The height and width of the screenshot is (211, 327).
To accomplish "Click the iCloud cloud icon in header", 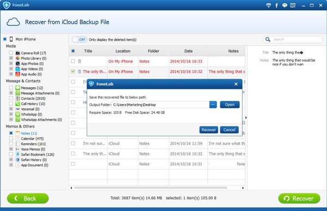I will click(13, 22).
